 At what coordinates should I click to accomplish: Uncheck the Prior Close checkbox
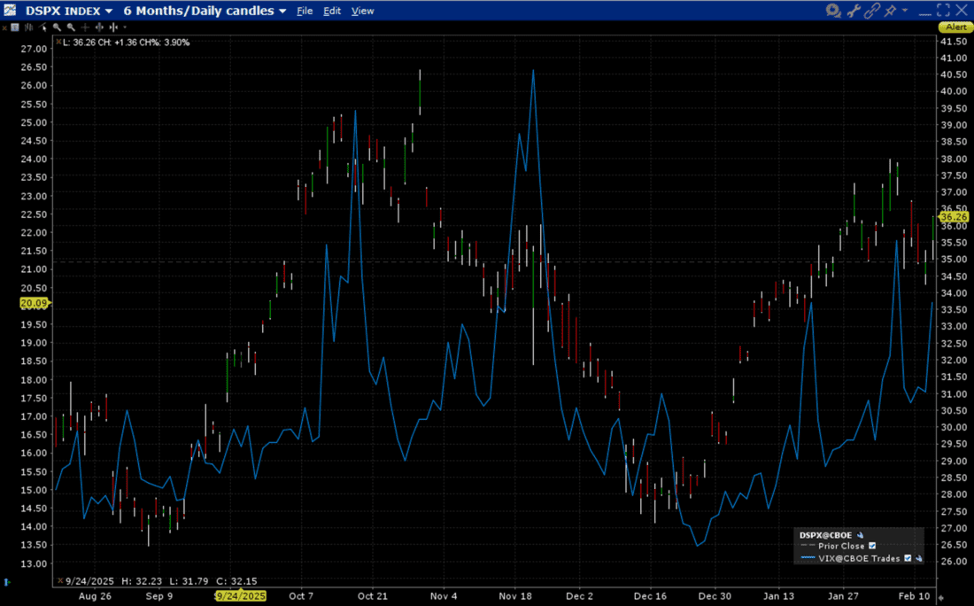[872, 547]
